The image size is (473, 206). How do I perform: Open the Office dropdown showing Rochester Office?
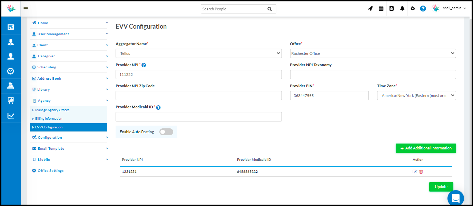(x=373, y=53)
